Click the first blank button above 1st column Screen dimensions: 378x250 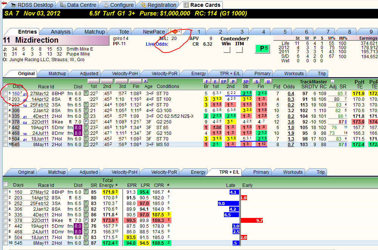pyautogui.click(x=94, y=81)
